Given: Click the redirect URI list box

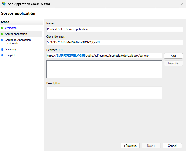Looking at the screenshot, I should [x=104, y=69].
